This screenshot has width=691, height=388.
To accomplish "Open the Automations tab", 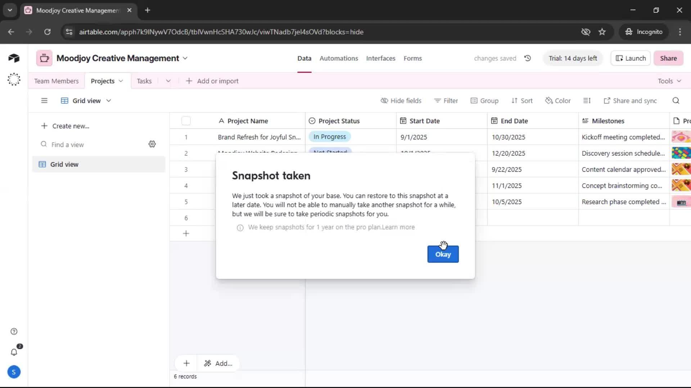I will (339, 58).
